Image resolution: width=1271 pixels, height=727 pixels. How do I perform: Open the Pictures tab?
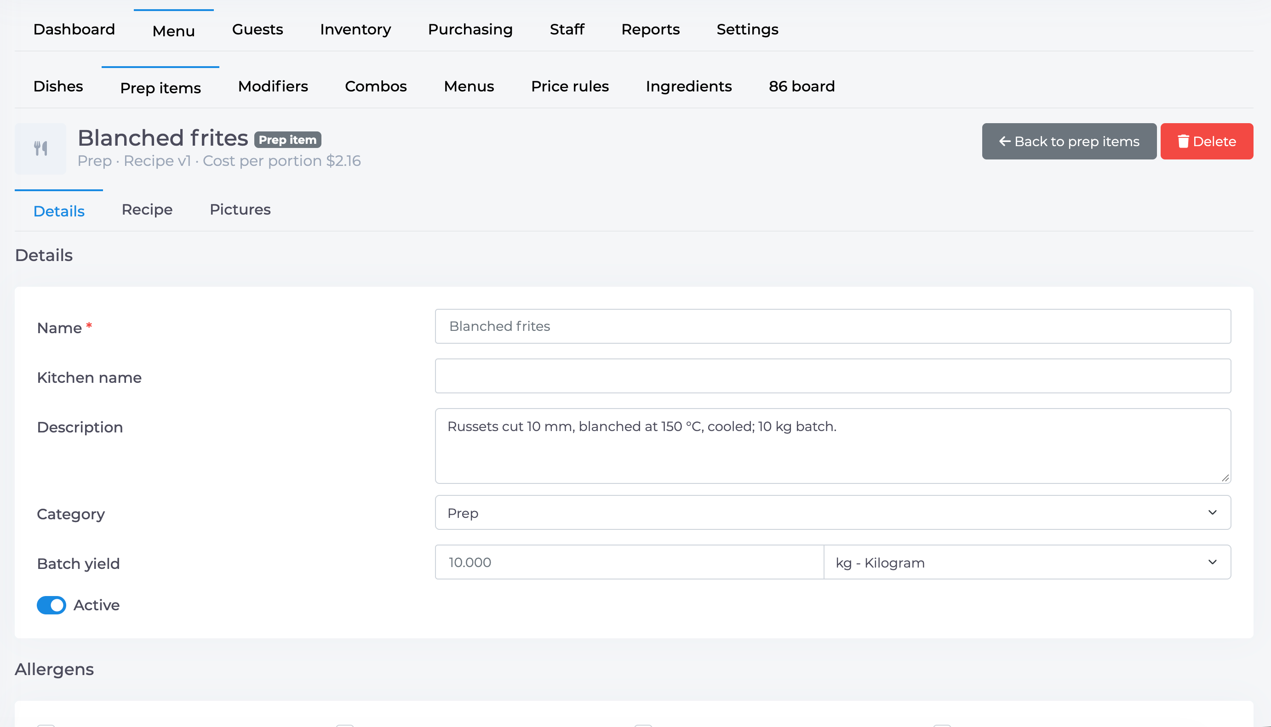[x=240, y=210]
